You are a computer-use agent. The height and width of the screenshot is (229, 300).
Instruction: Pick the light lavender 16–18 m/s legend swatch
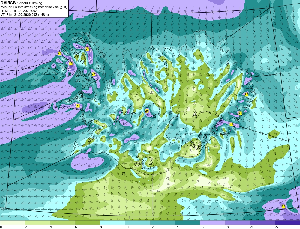coord(213,223)
